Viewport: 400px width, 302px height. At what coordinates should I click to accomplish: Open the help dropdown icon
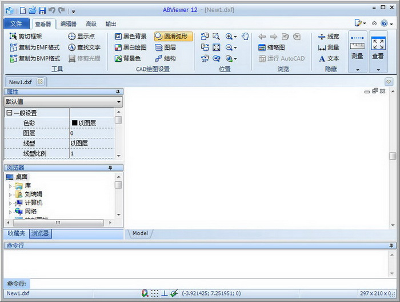click(x=386, y=23)
